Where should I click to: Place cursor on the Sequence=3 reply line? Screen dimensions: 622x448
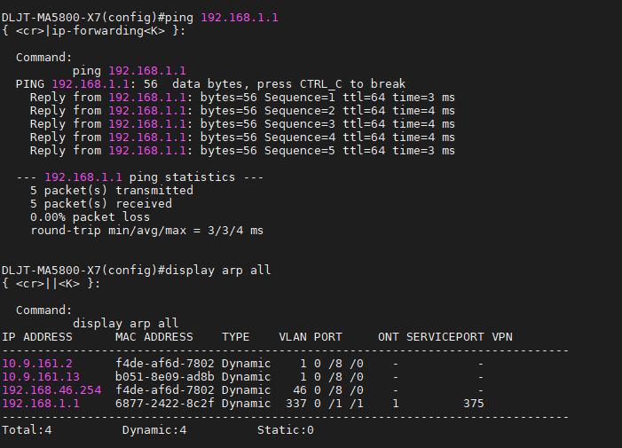(241, 124)
